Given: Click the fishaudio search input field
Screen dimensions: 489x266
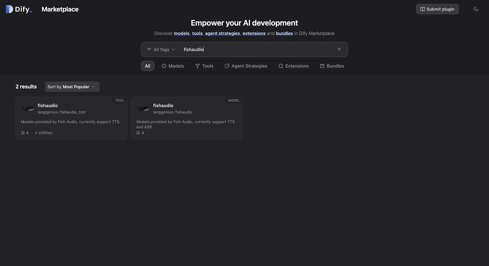Looking at the screenshot, I should (257, 49).
